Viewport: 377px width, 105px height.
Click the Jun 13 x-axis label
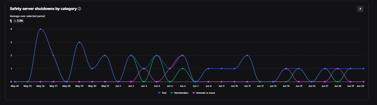click(x=273, y=86)
